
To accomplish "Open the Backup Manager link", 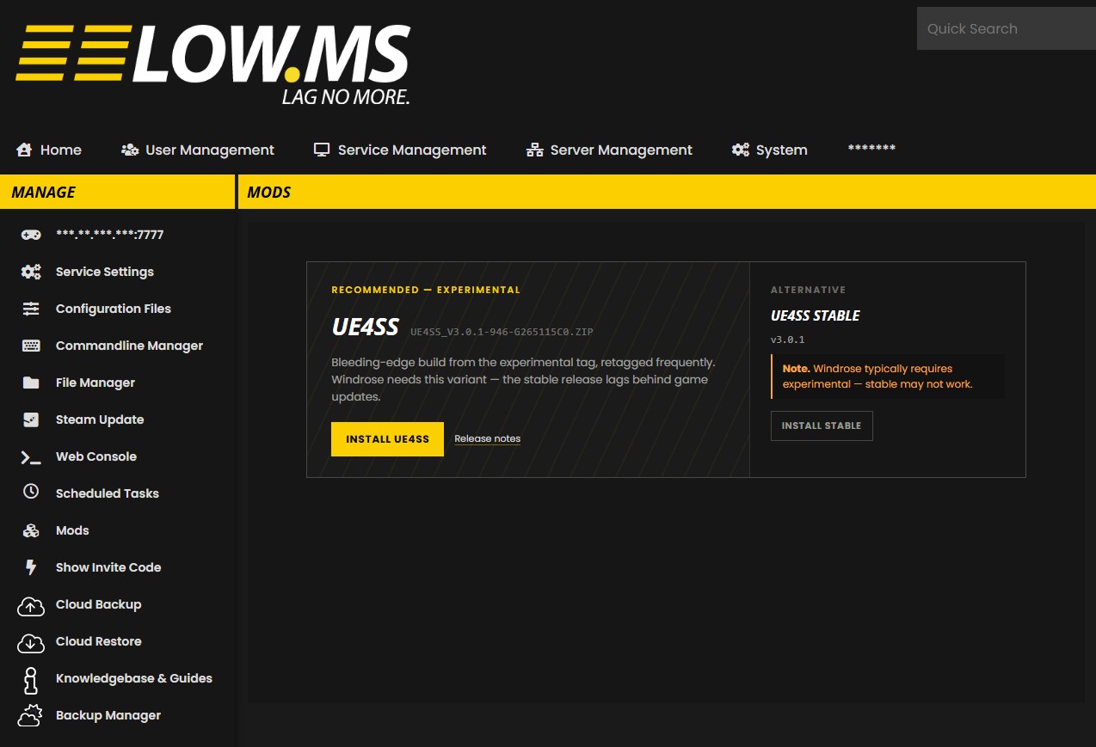I will coord(108,715).
